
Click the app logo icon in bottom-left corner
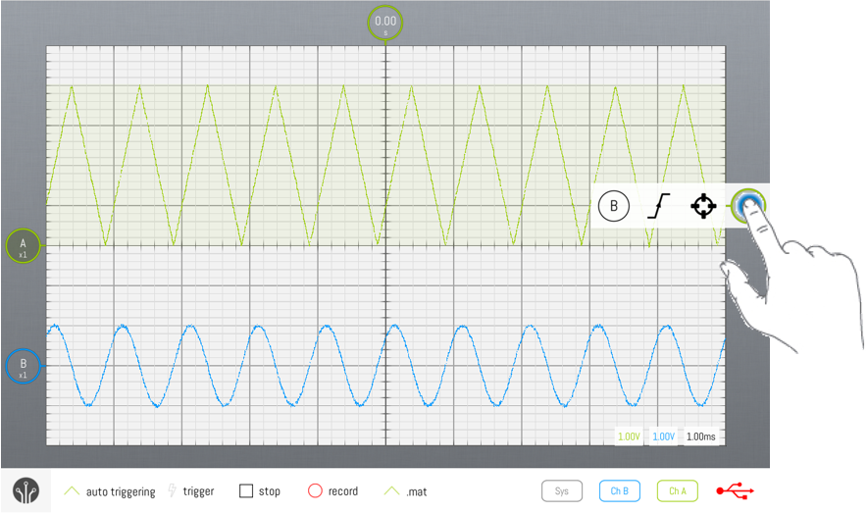tap(25, 491)
